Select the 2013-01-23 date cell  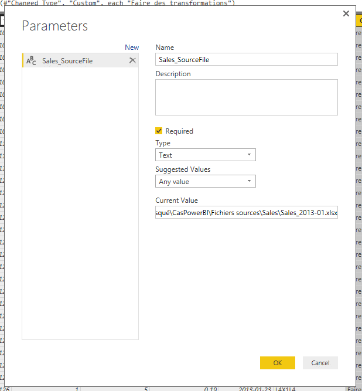pyautogui.click(x=255, y=388)
